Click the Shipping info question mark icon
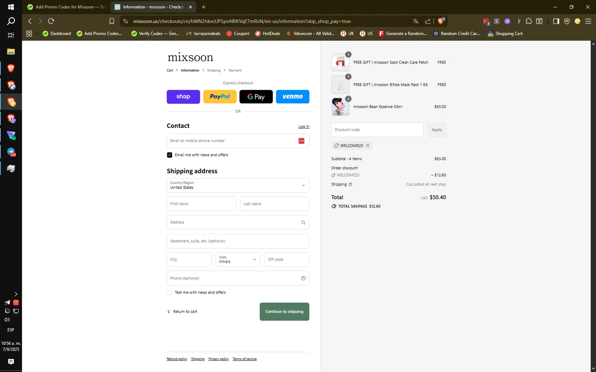Viewport: 596px width, 372px height. pos(350,184)
